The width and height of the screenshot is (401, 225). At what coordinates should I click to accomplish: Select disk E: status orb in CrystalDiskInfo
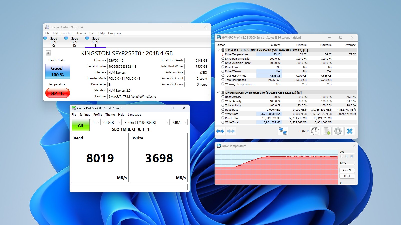(x=87, y=38)
